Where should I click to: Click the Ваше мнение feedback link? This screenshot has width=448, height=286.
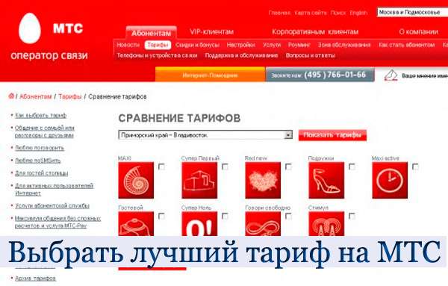(x=425, y=76)
